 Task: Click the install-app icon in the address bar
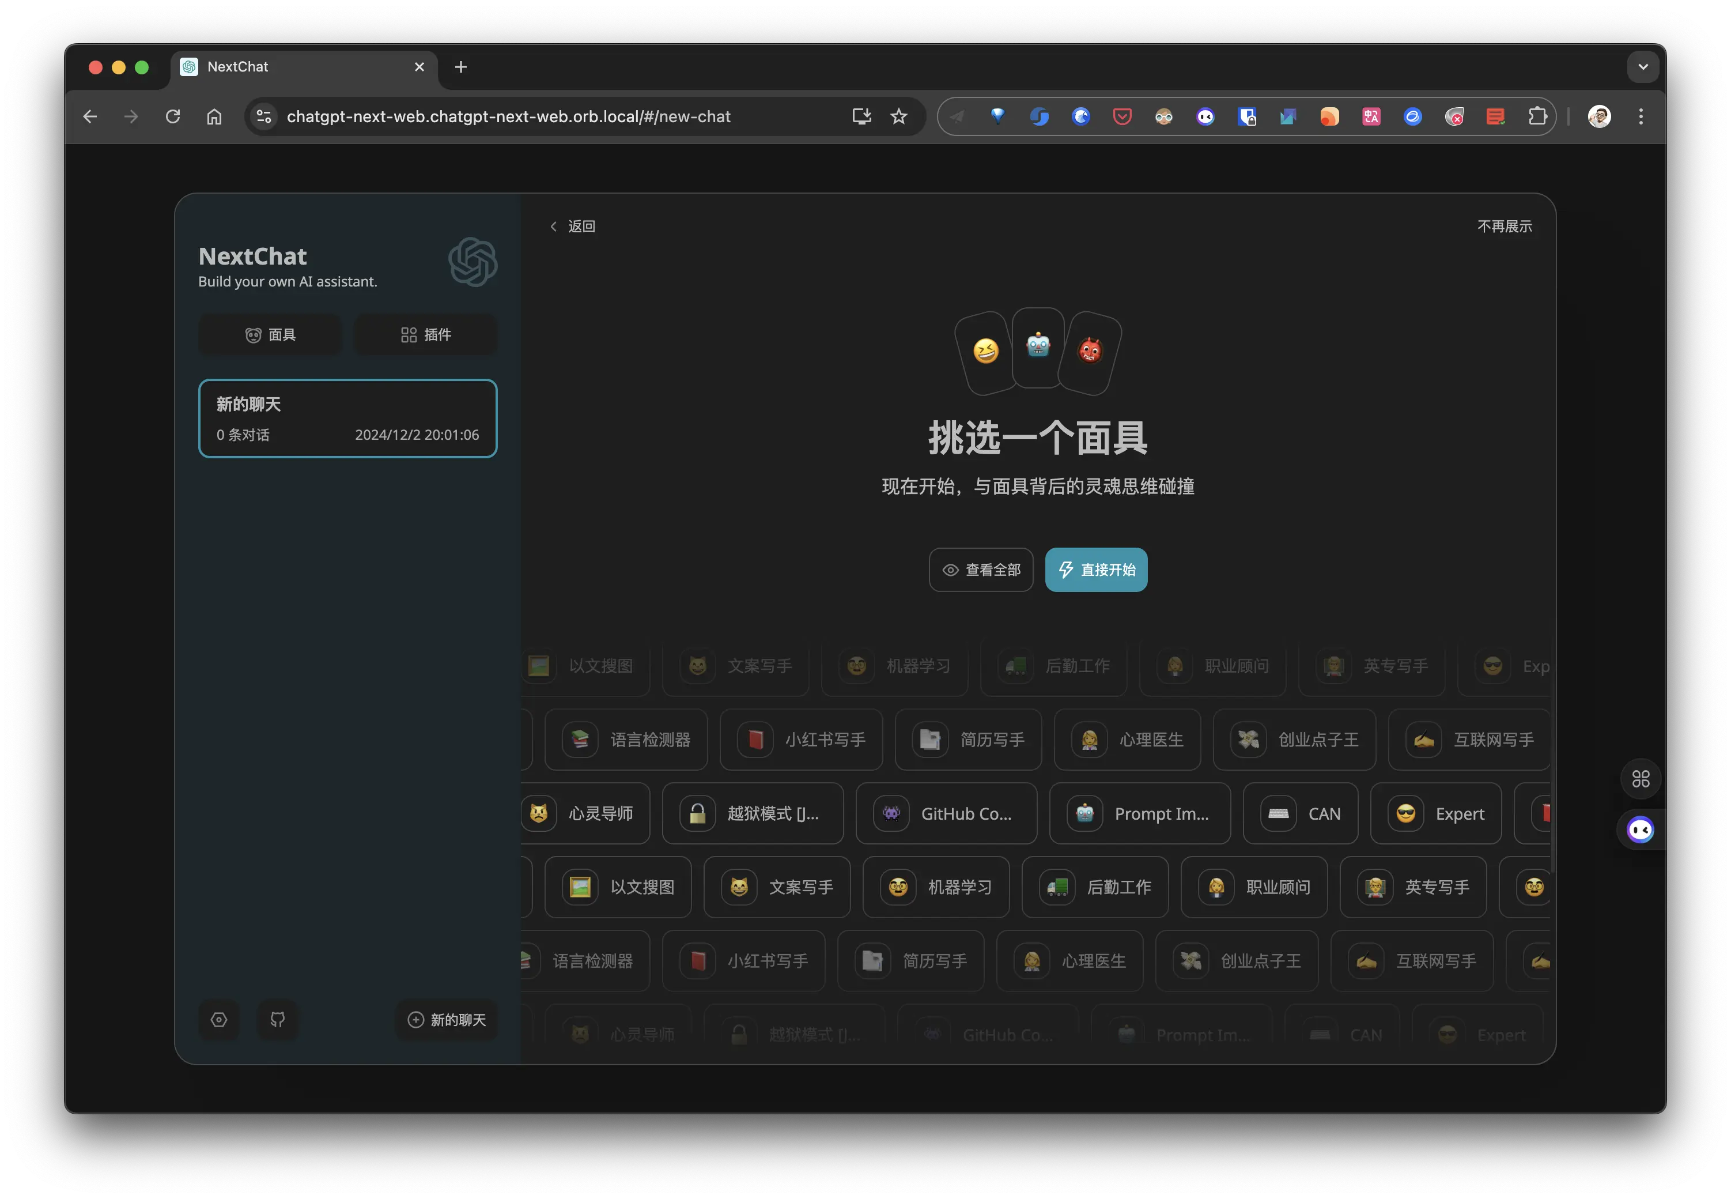tap(861, 116)
